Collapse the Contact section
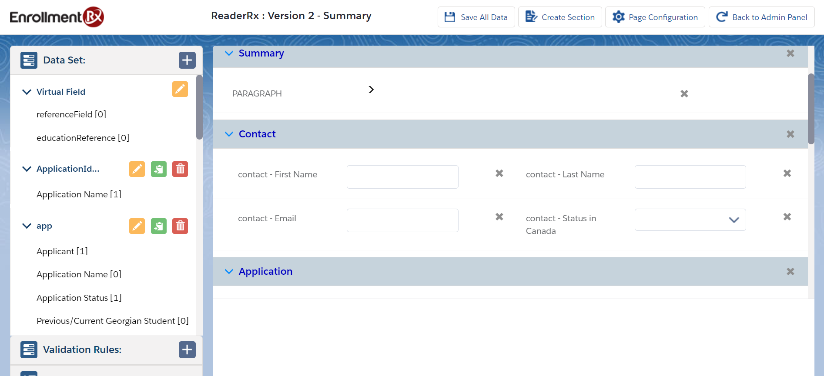The image size is (824, 376). [229, 134]
